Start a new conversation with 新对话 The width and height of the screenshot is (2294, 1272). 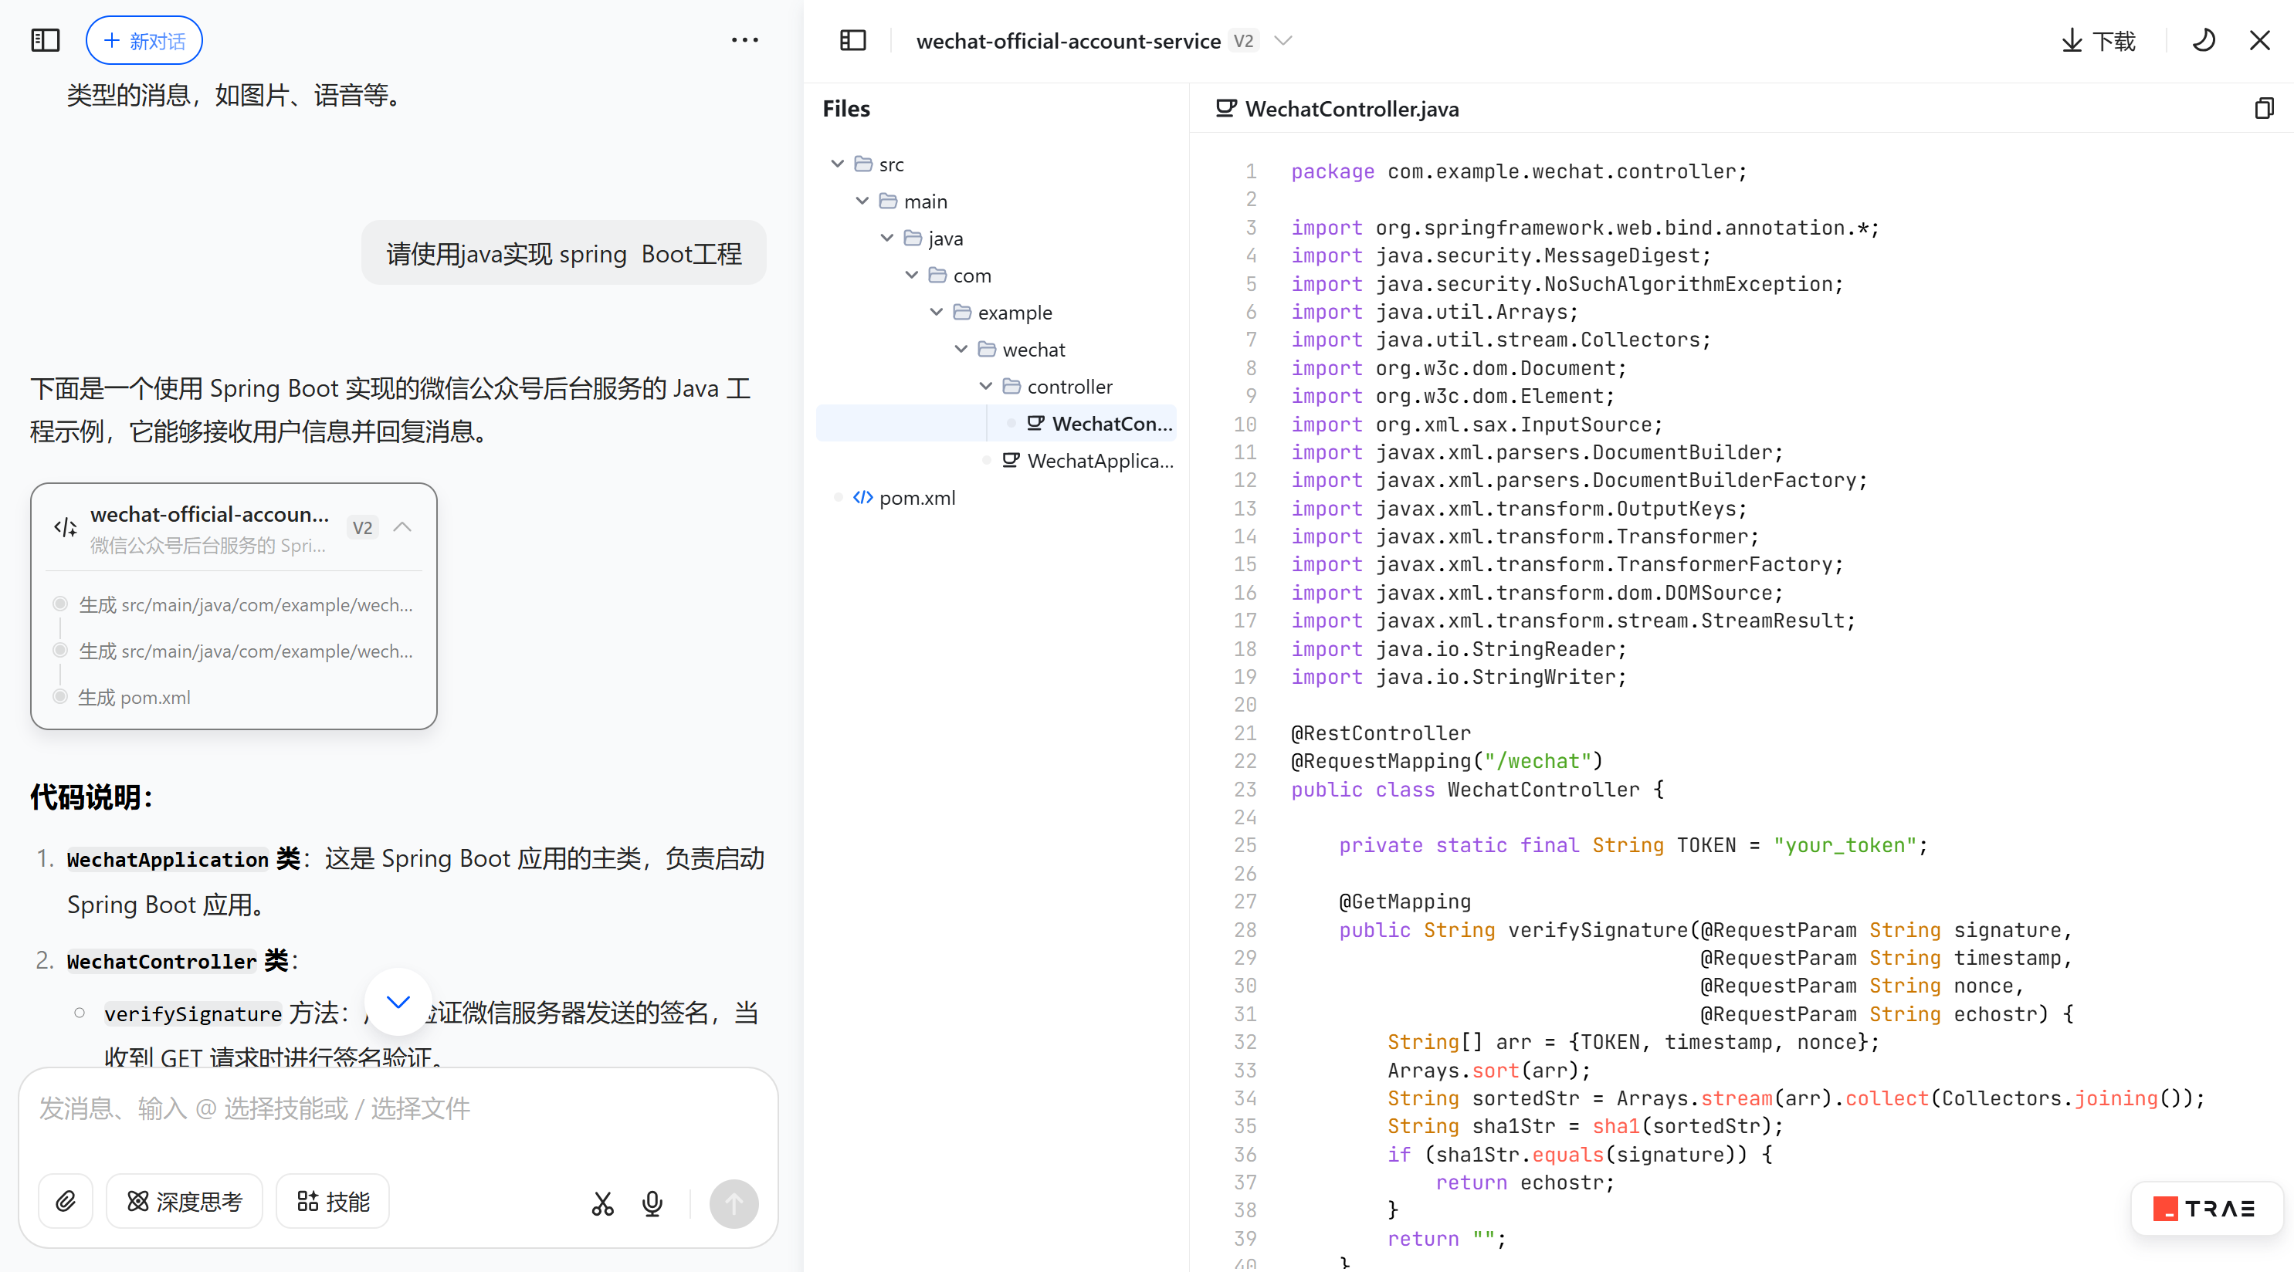pyautogui.click(x=144, y=40)
